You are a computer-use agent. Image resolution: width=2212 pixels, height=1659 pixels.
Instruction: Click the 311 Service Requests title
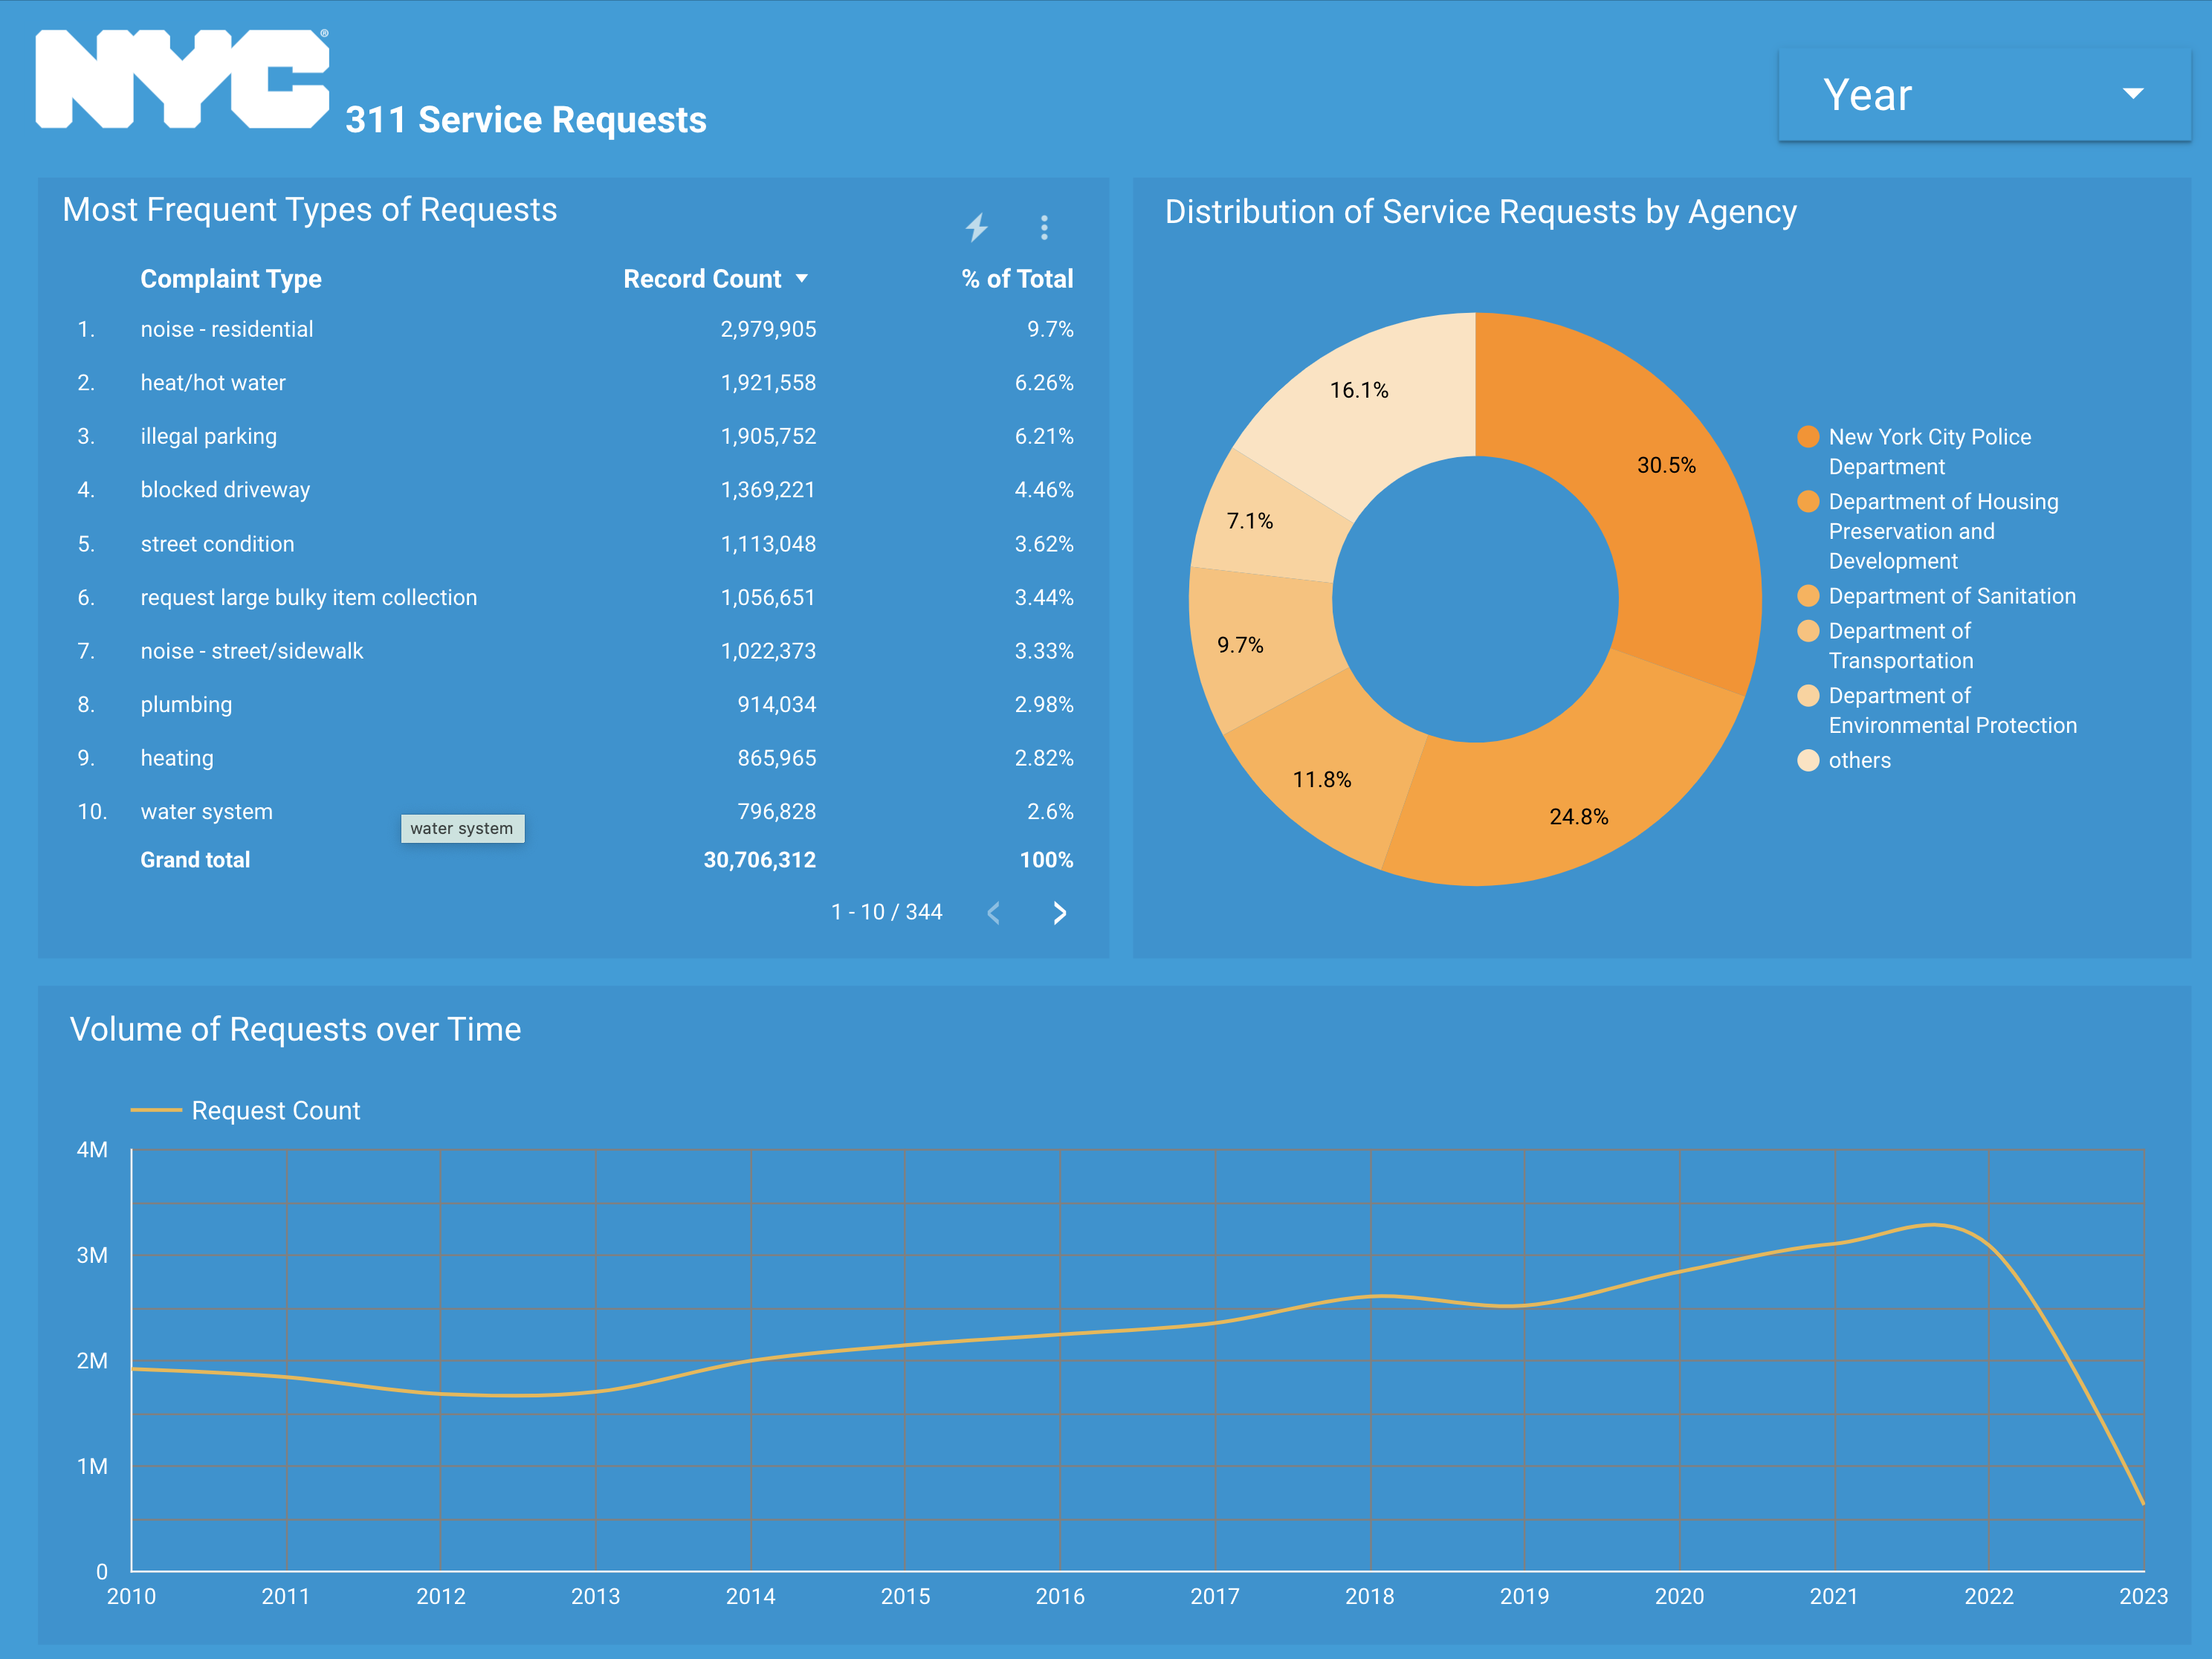click(x=526, y=120)
